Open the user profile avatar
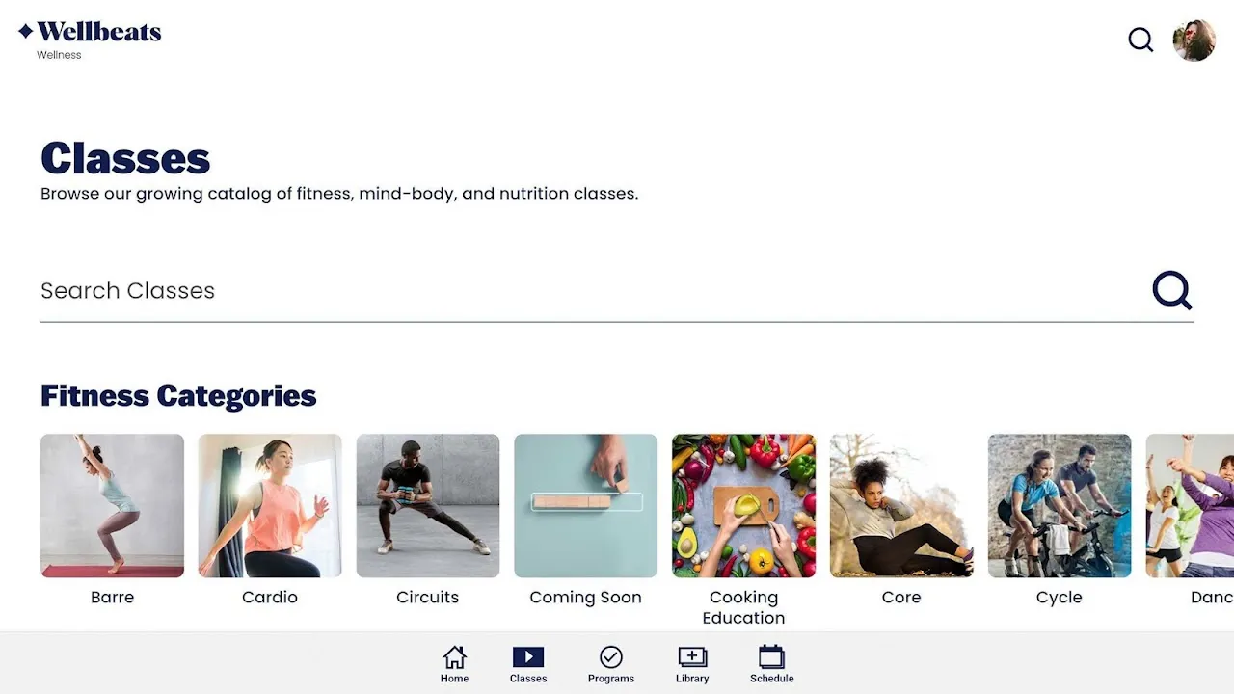 tap(1194, 40)
